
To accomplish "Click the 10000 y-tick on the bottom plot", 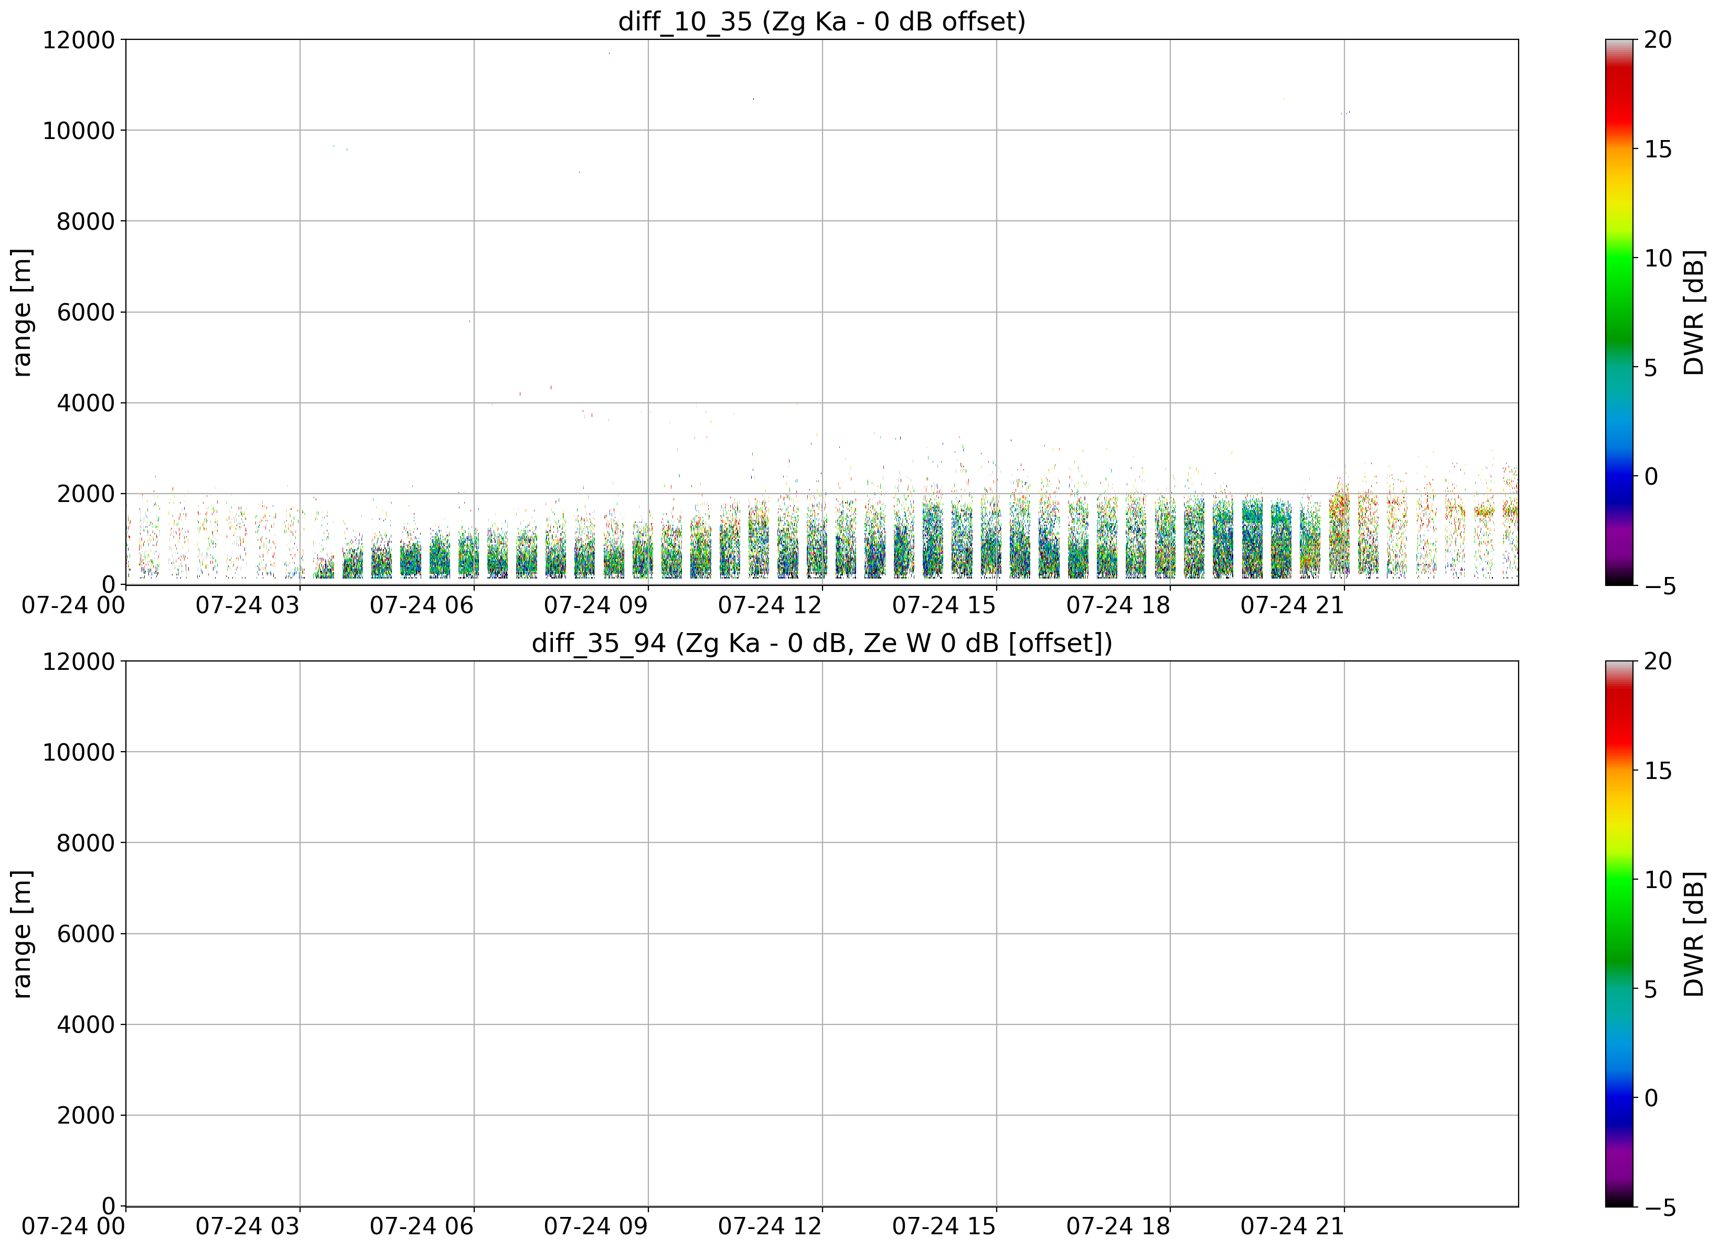I will [x=79, y=753].
